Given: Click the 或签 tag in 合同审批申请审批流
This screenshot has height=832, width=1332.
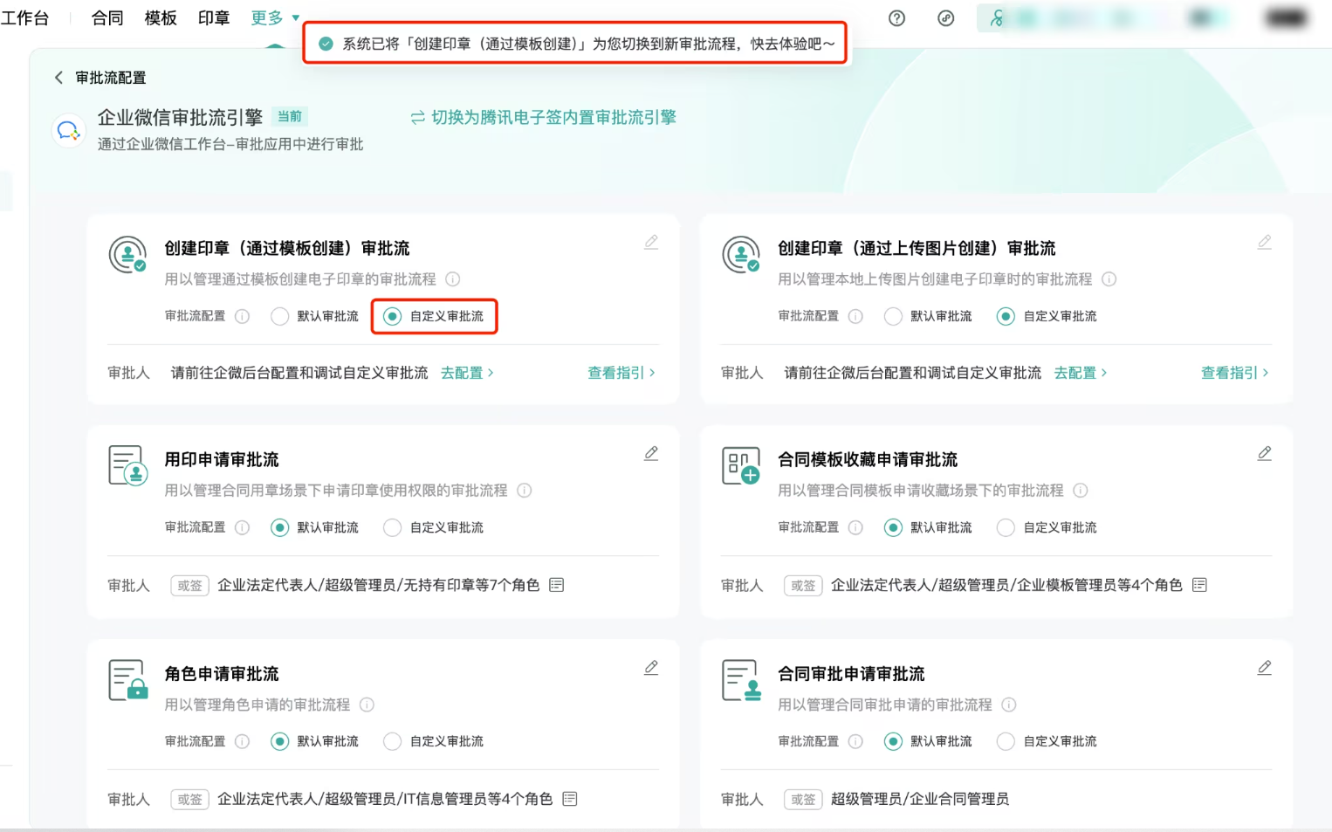Looking at the screenshot, I should coord(803,799).
